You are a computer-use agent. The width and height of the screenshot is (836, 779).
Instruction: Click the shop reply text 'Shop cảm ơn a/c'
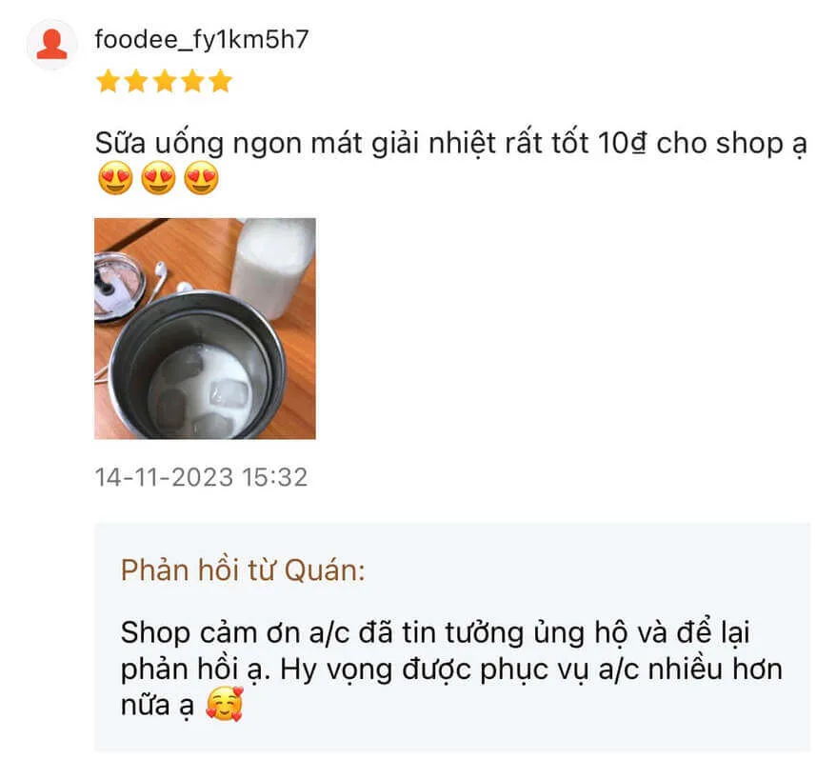tap(235, 633)
